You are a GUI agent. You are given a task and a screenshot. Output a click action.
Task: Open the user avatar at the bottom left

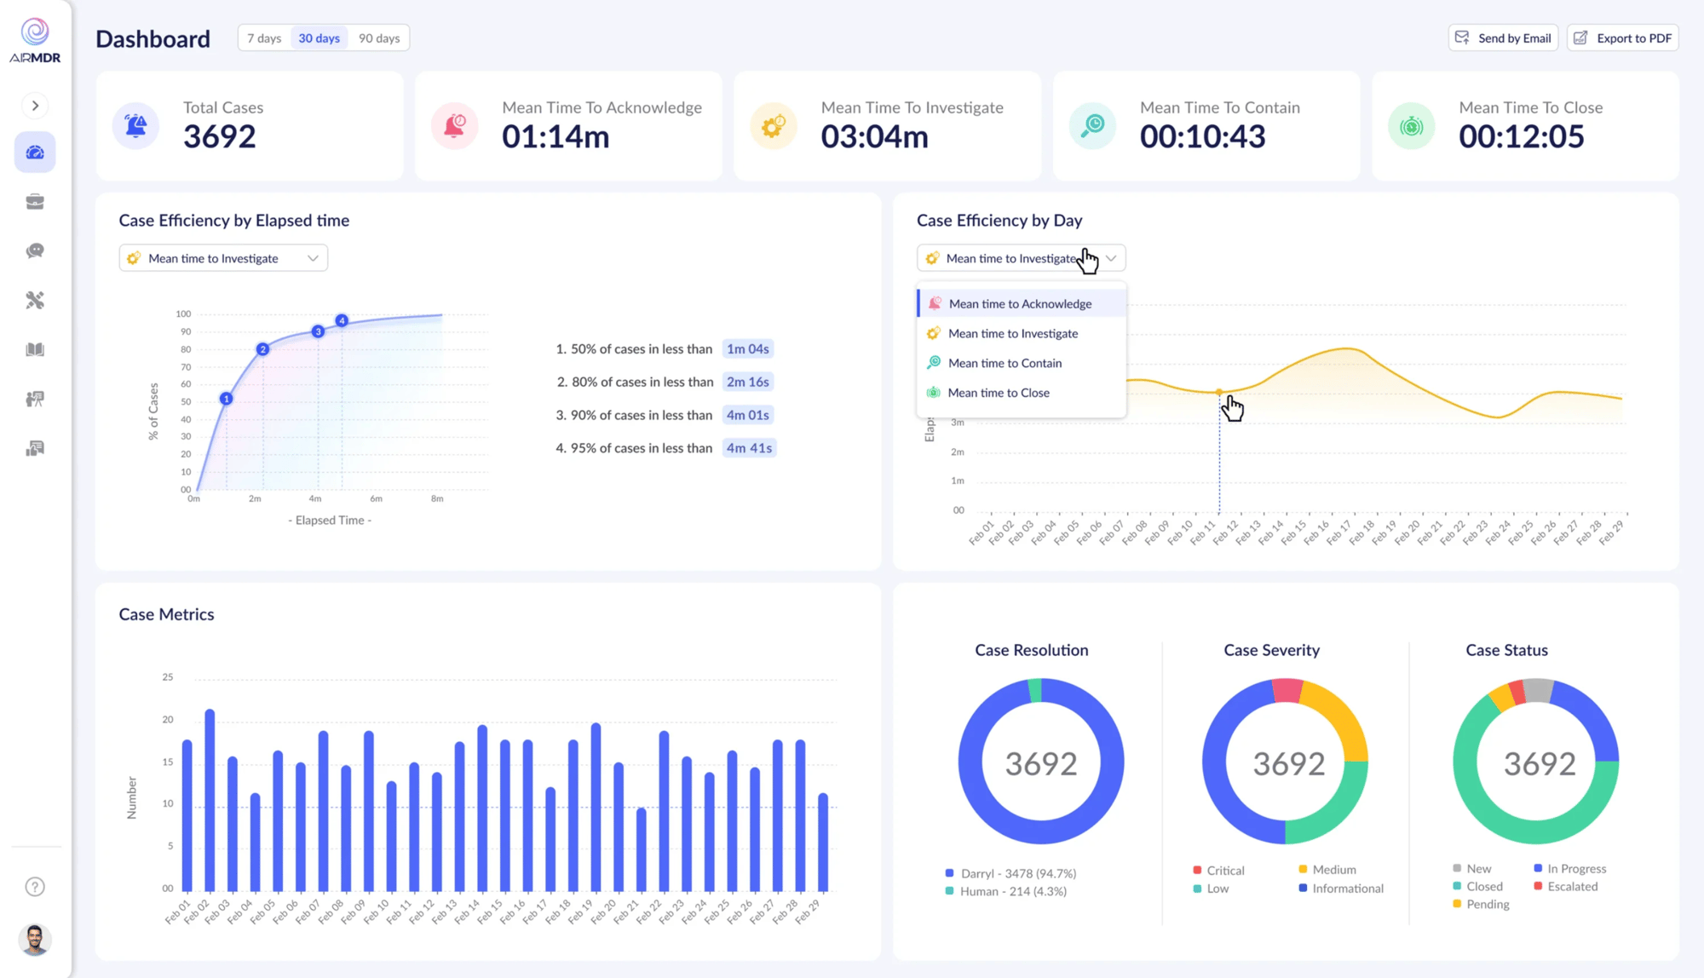coord(35,940)
